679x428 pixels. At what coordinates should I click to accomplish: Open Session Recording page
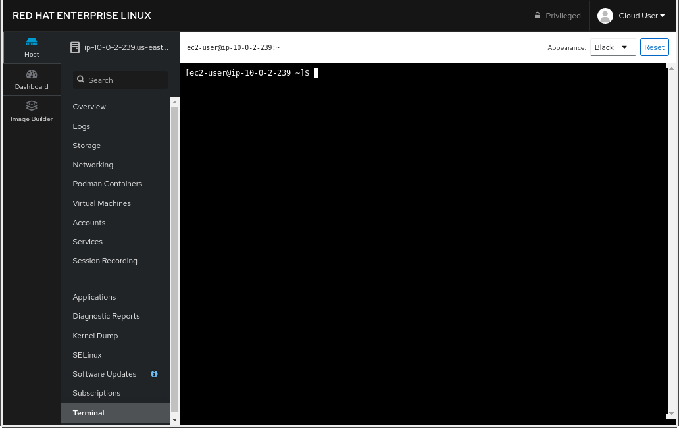coord(105,261)
